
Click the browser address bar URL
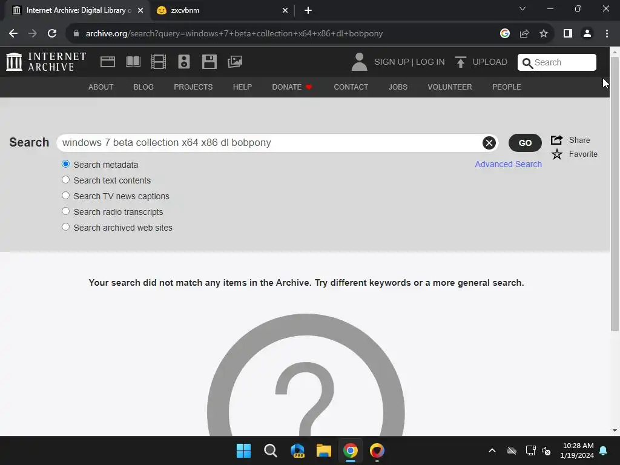[x=234, y=34]
